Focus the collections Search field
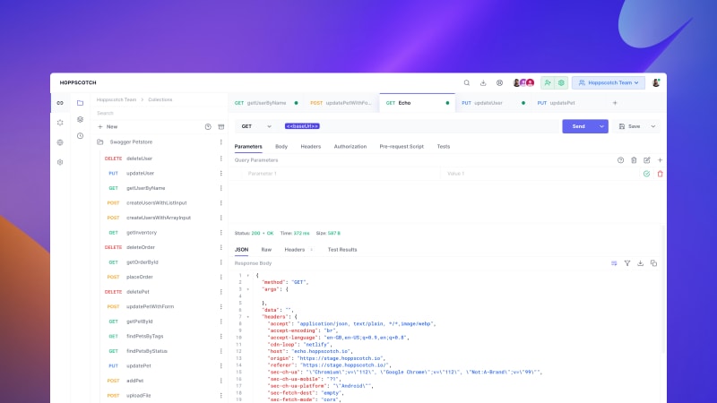717x403 pixels. click(160, 114)
